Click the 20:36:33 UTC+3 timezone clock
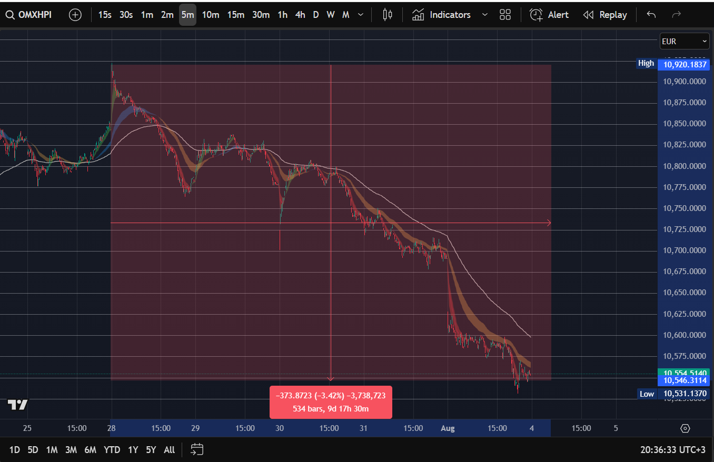Viewport: 714px width, 462px height. [672, 449]
